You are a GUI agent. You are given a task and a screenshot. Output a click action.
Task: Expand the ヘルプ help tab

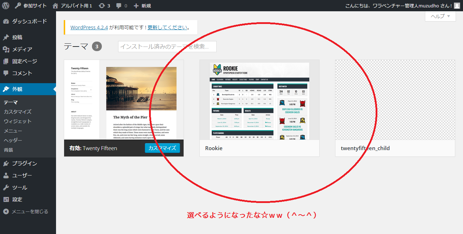(440, 16)
